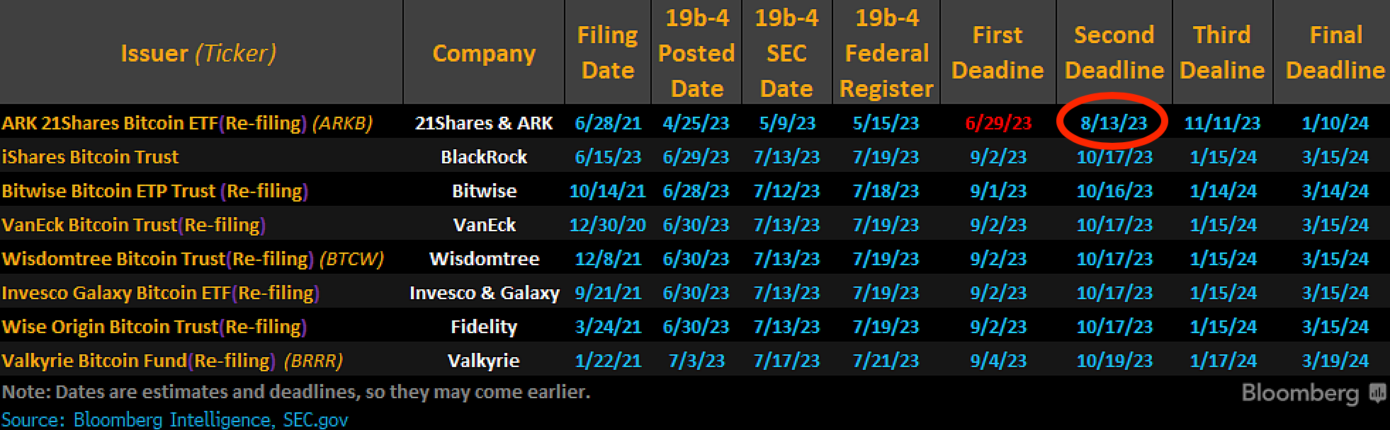Viewport: 1390px width, 430px height.
Task: Click the Filing Date column header
Action: point(607,53)
